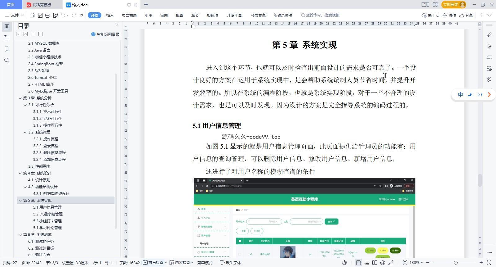Click the eye protection mode icon

coord(344,263)
